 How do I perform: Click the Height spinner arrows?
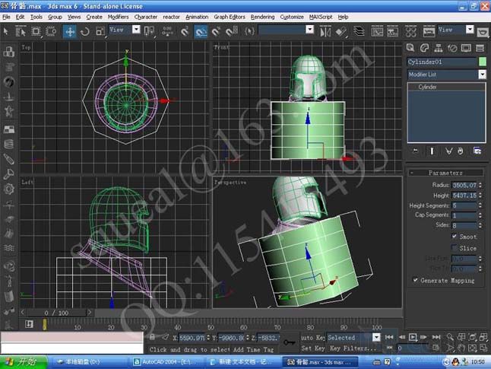click(480, 195)
